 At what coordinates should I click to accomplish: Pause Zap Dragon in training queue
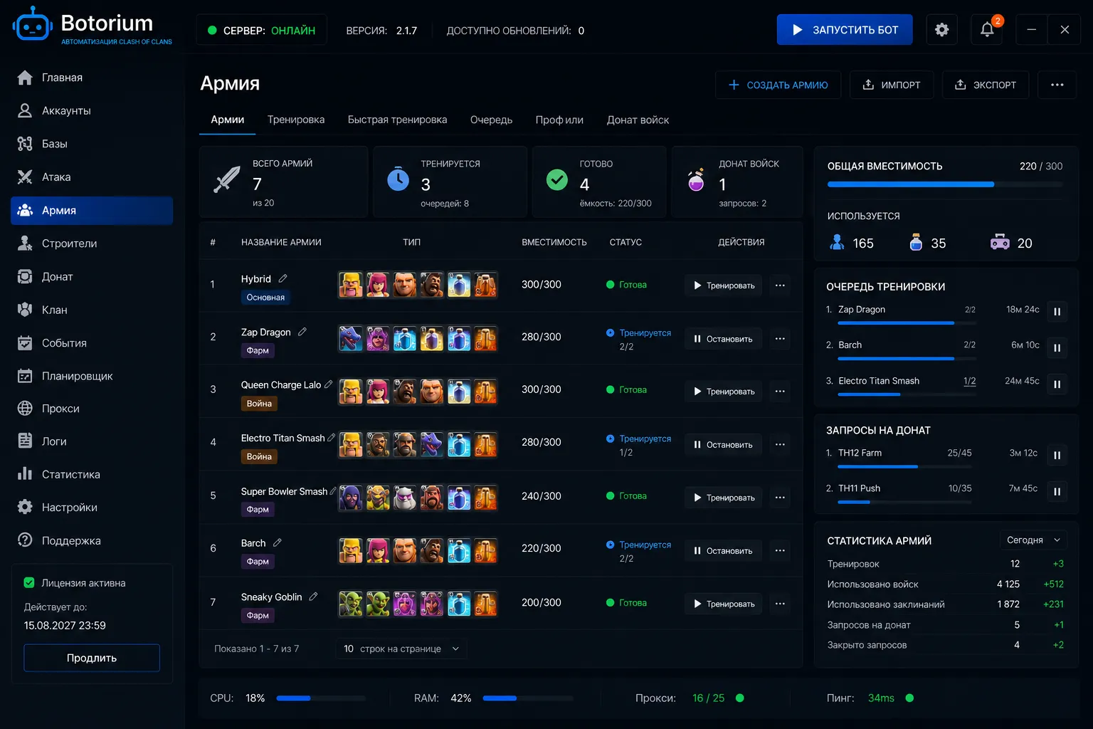tap(1057, 312)
